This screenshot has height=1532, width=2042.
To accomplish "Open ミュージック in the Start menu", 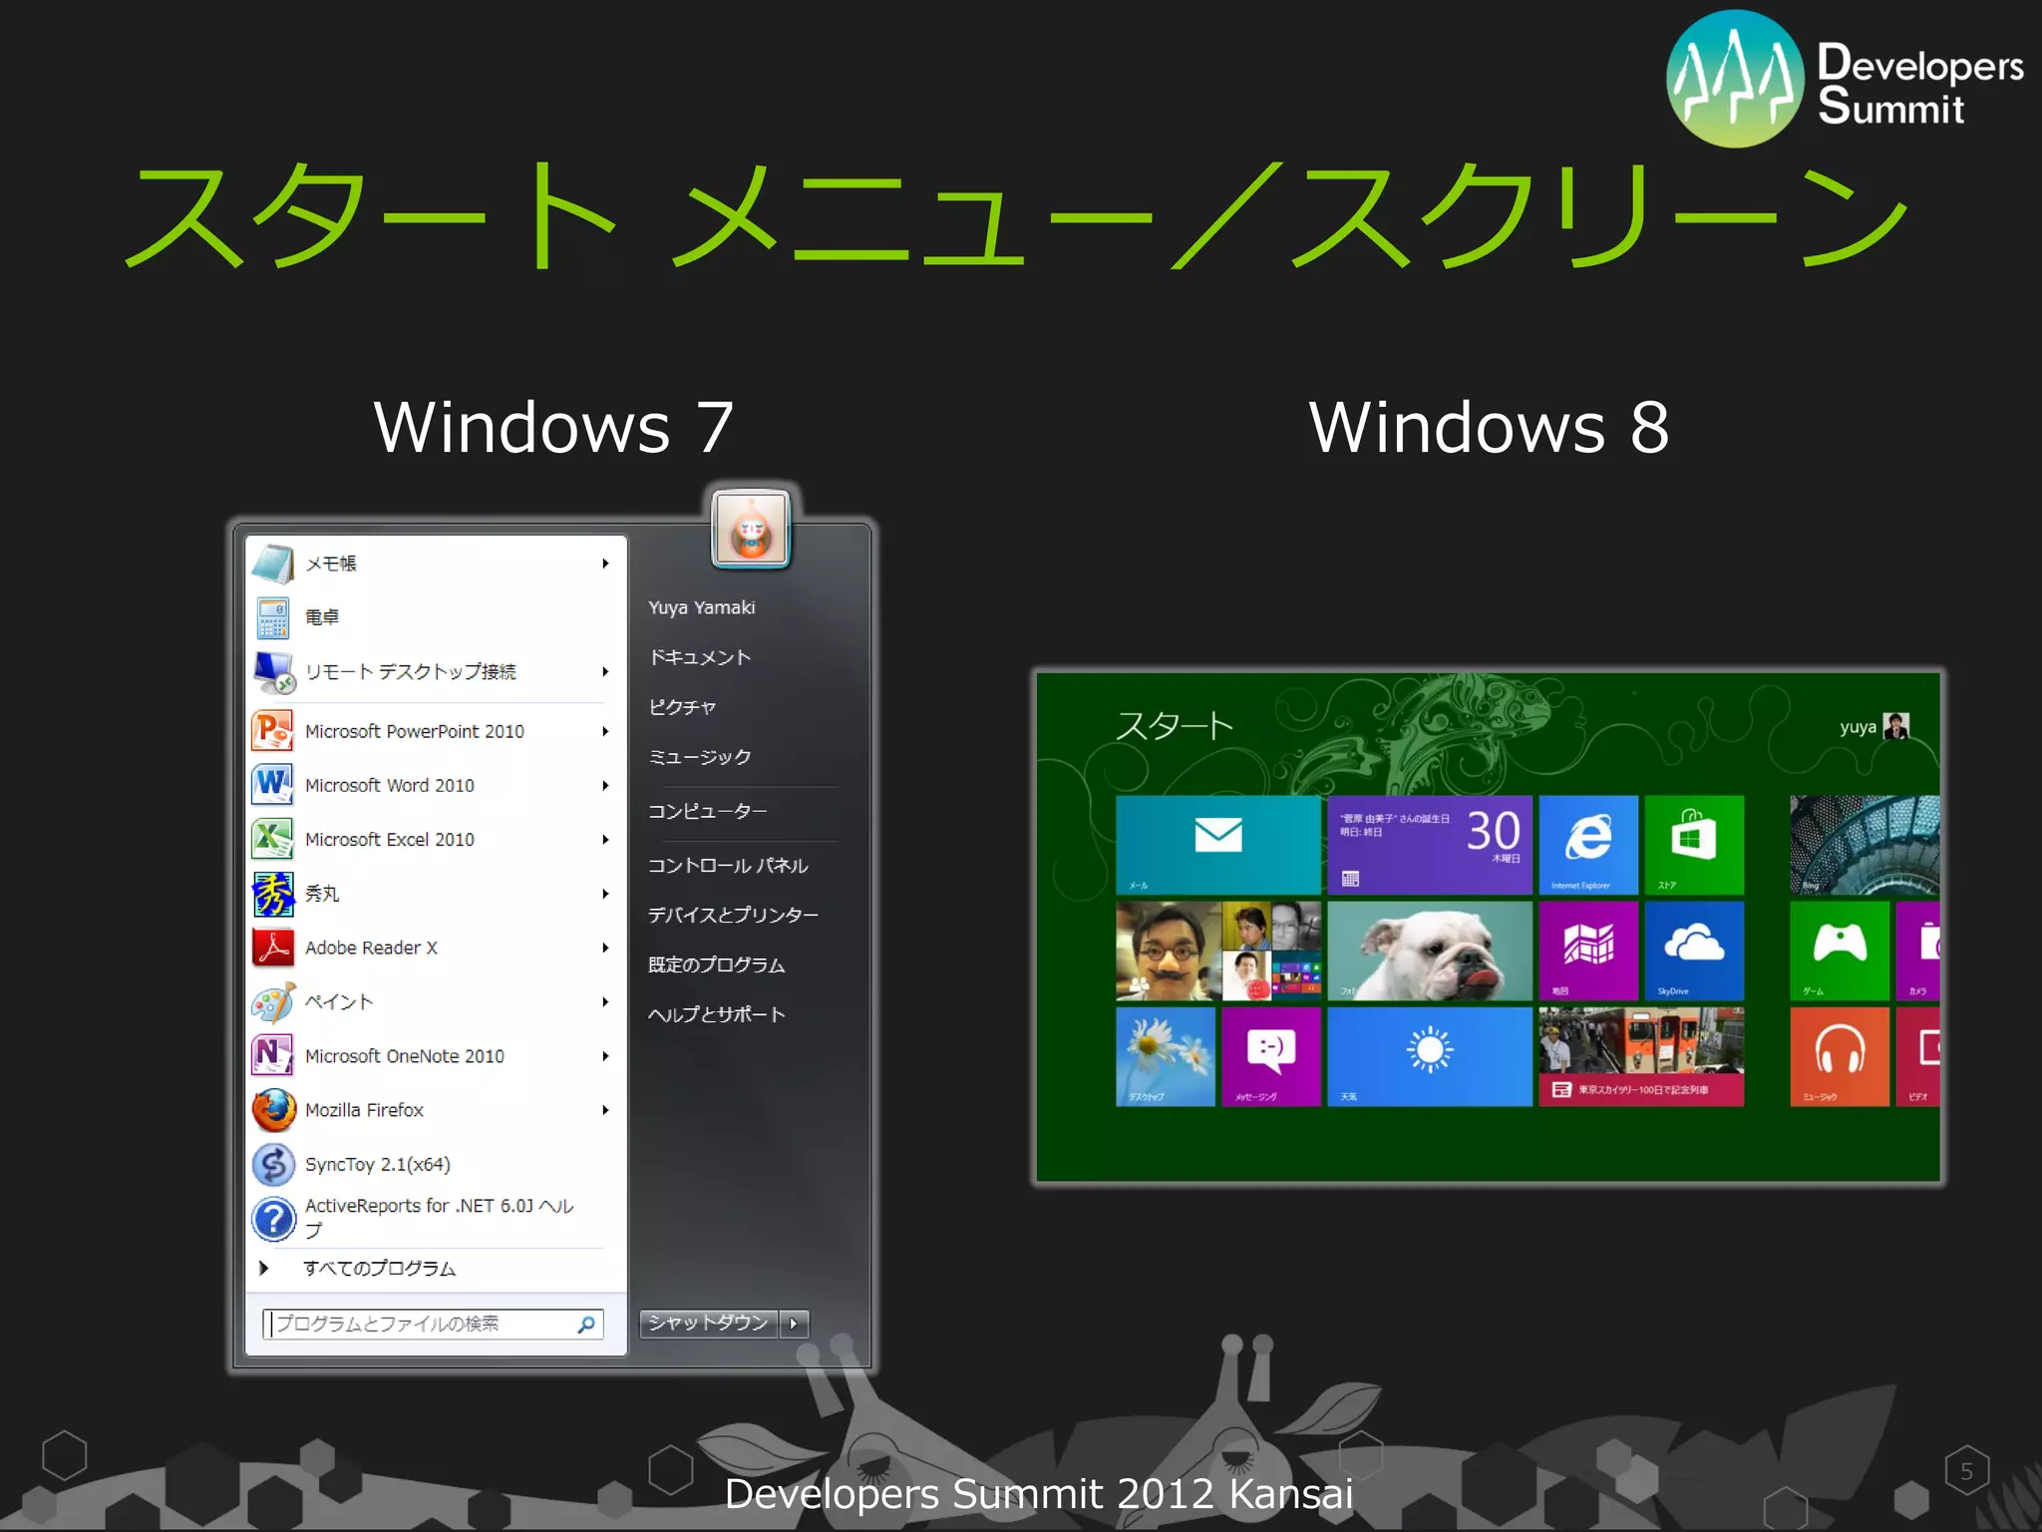I will [700, 757].
